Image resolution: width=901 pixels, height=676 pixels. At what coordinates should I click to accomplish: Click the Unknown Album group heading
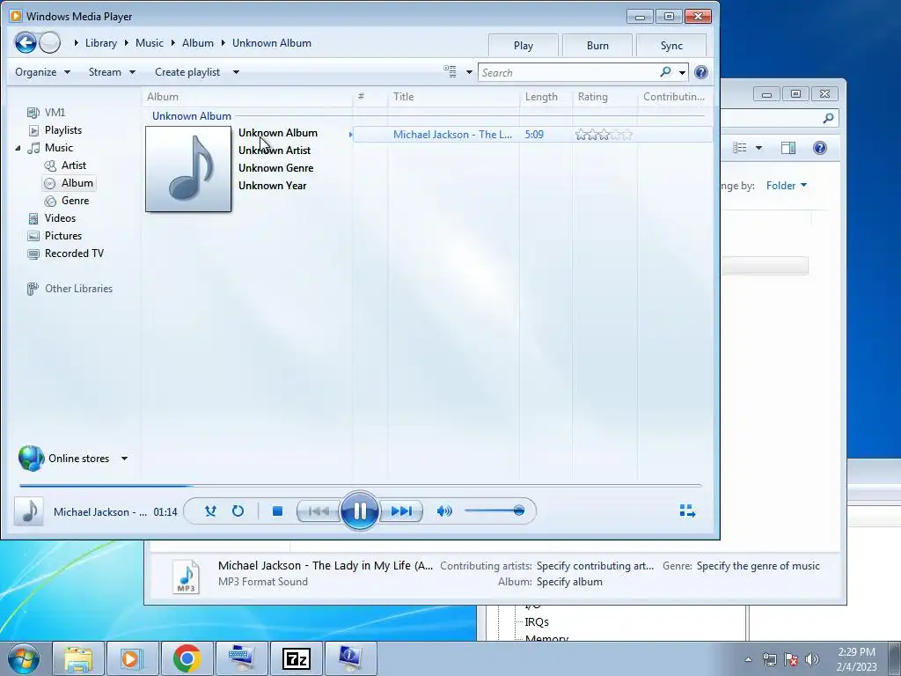[x=191, y=116]
